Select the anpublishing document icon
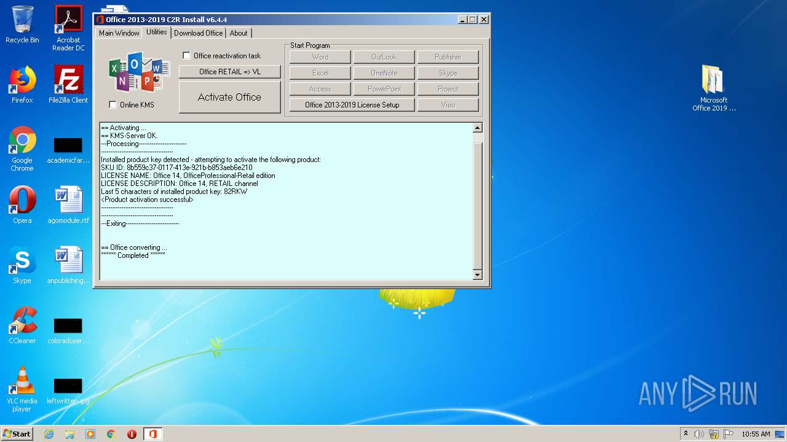787x442 pixels. coord(68,265)
